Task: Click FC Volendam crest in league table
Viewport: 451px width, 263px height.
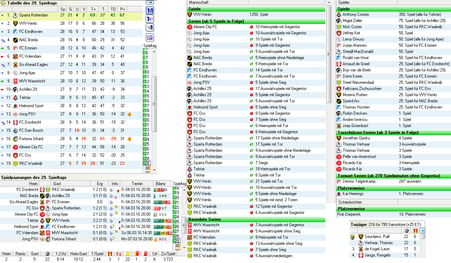Action: (x=15, y=56)
